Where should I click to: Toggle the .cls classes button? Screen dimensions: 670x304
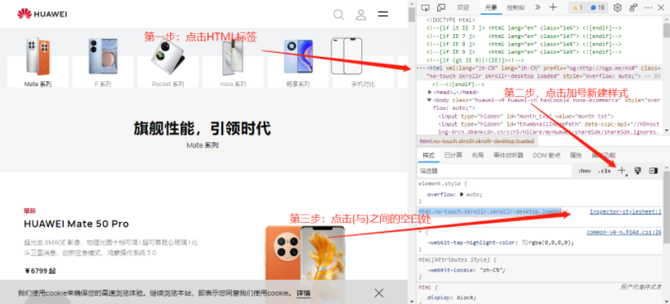(604, 171)
